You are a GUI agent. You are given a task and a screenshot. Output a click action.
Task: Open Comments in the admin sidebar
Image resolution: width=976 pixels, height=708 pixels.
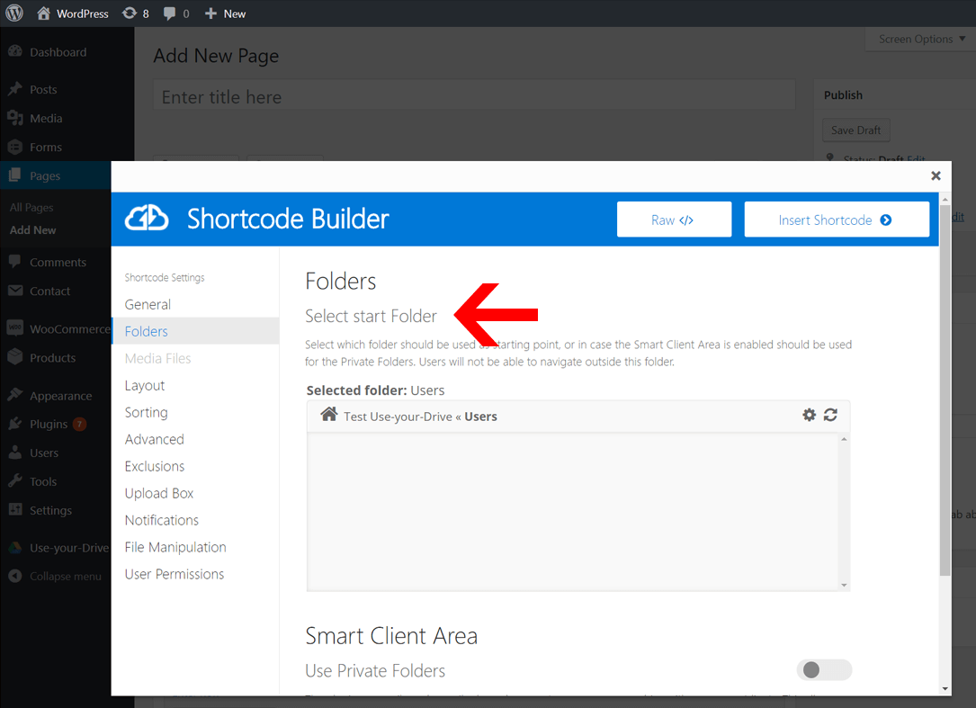(58, 263)
